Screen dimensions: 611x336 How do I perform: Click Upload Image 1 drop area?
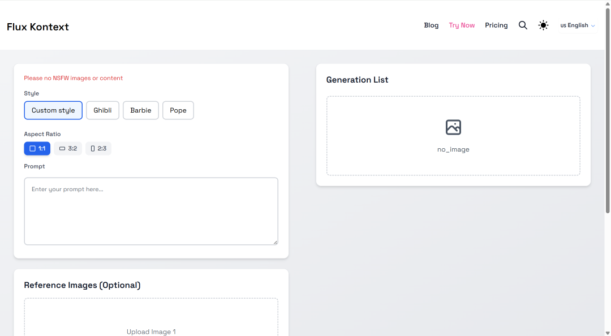[x=151, y=317]
